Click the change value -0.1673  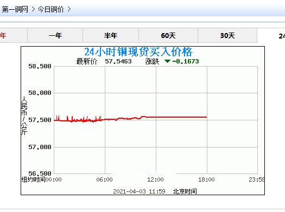click(x=186, y=61)
